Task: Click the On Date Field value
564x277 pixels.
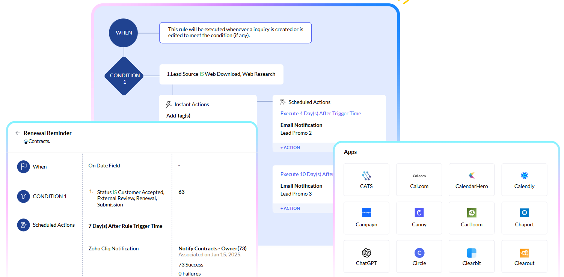Action: pos(104,166)
